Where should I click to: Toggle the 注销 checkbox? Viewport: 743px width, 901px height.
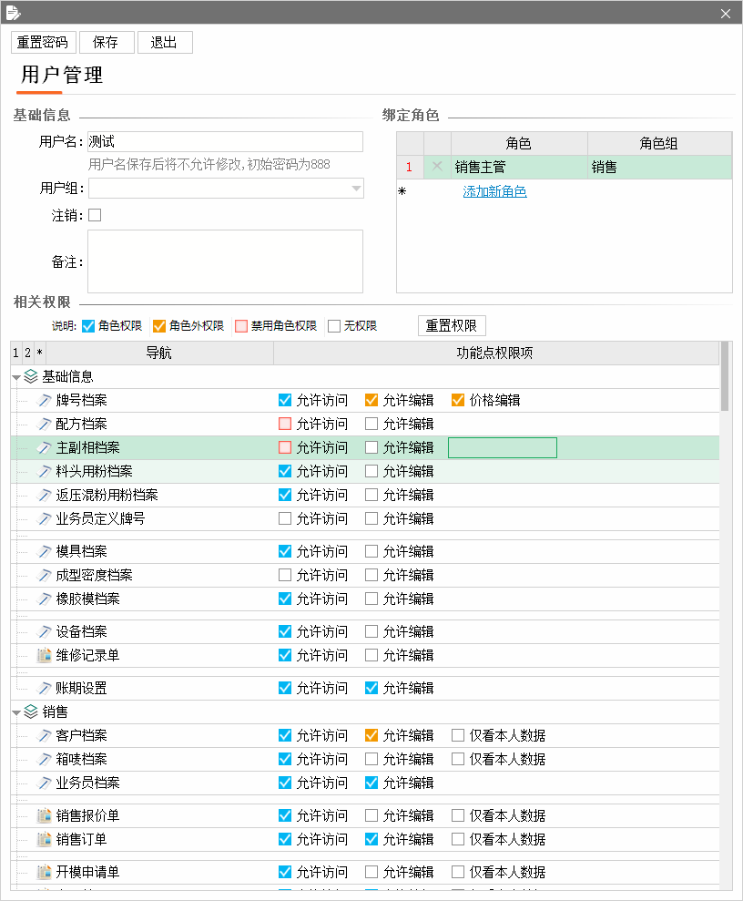(x=95, y=215)
